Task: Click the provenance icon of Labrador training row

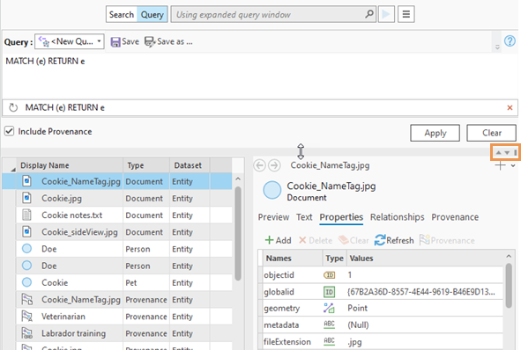Action: tap(27, 333)
